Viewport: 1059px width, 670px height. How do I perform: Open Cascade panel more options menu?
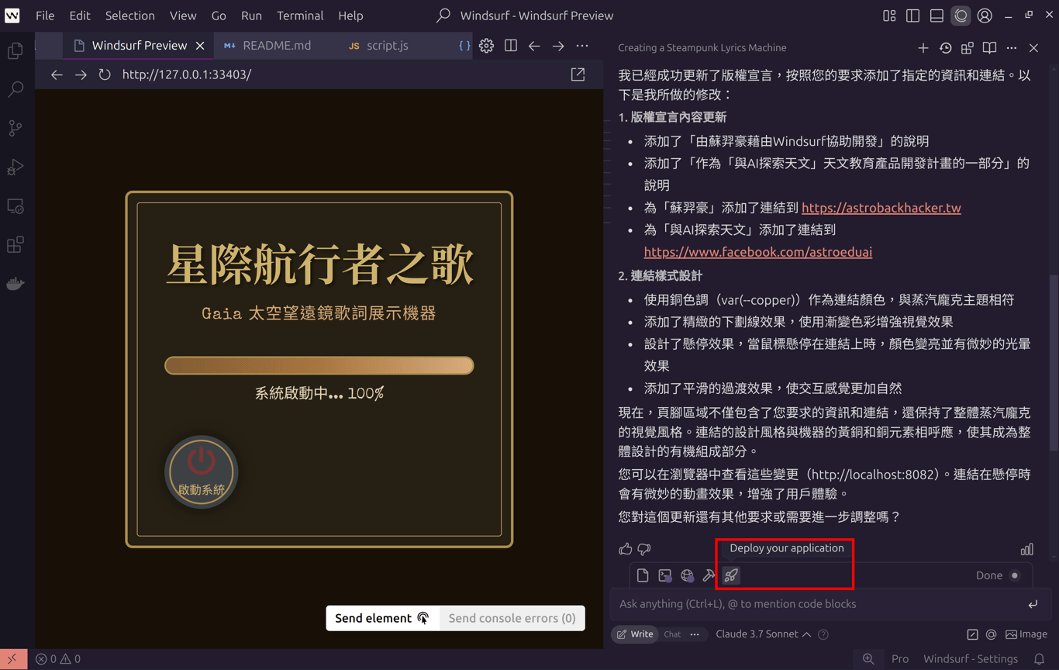tap(1012, 48)
